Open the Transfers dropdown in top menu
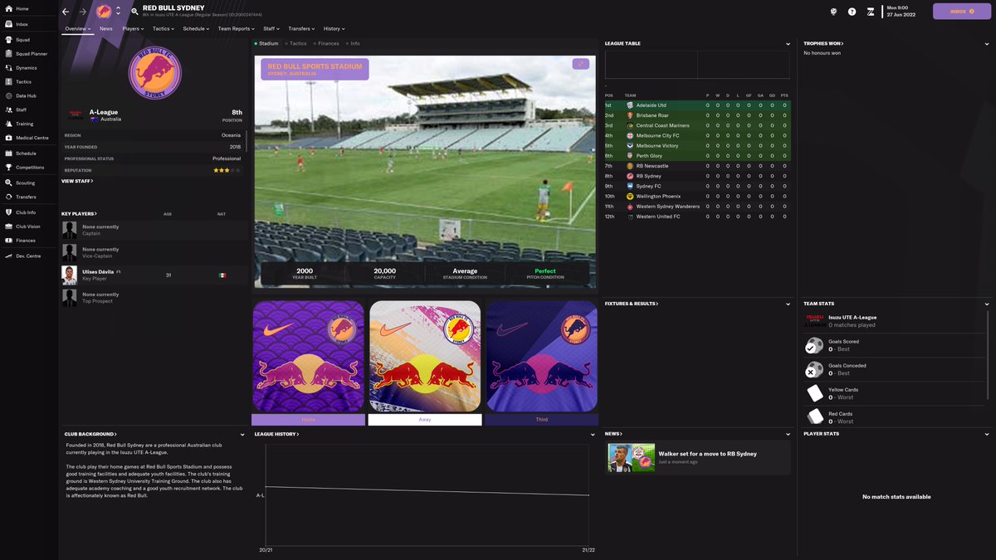996x560 pixels. [301, 28]
